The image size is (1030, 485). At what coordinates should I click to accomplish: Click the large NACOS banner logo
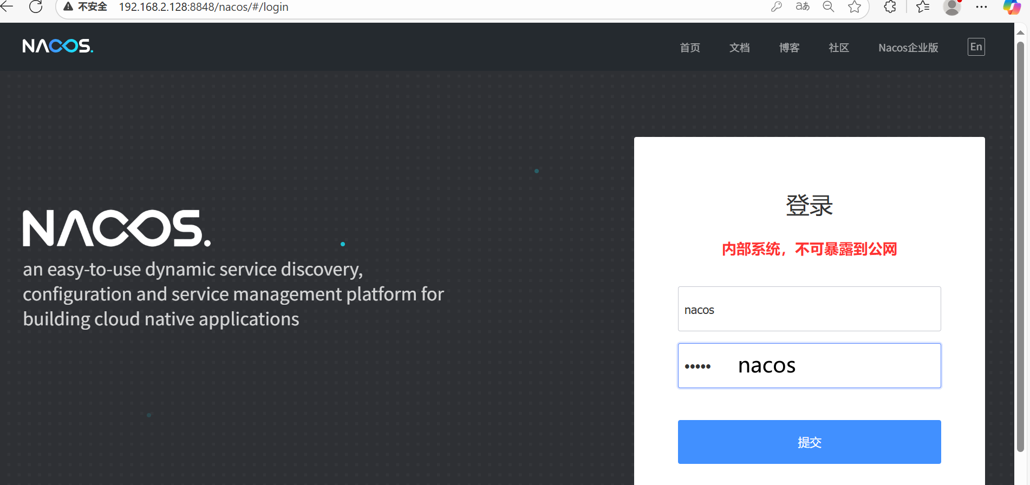[x=116, y=228]
